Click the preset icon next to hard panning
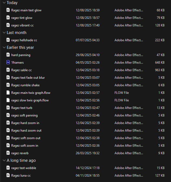The image size is (171, 182). [8, 55]
